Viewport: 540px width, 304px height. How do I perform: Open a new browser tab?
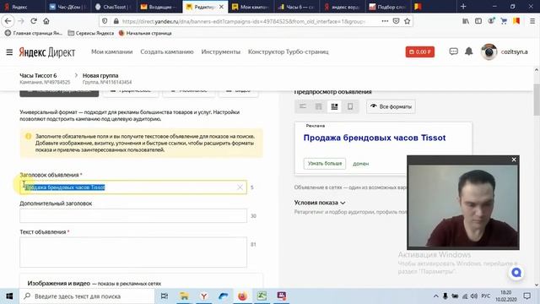tap(463, 7)
